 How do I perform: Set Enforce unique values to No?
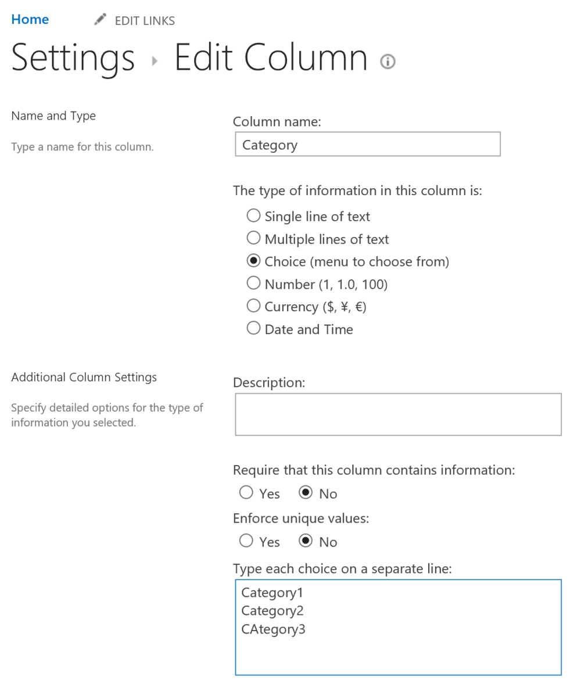coord(306,541)
